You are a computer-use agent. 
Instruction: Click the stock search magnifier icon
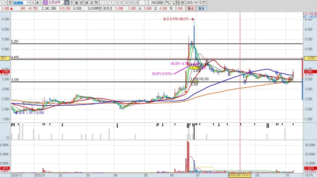(x=33, y=3)
